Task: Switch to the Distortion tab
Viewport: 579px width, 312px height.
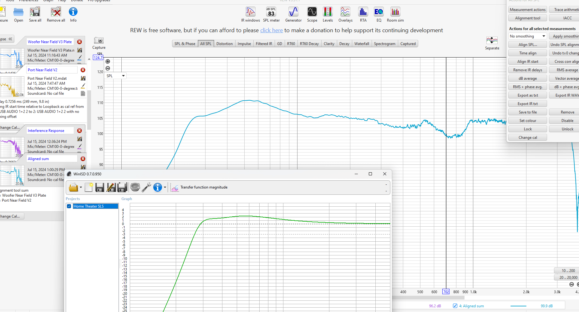Action: (x=225, y=44)
